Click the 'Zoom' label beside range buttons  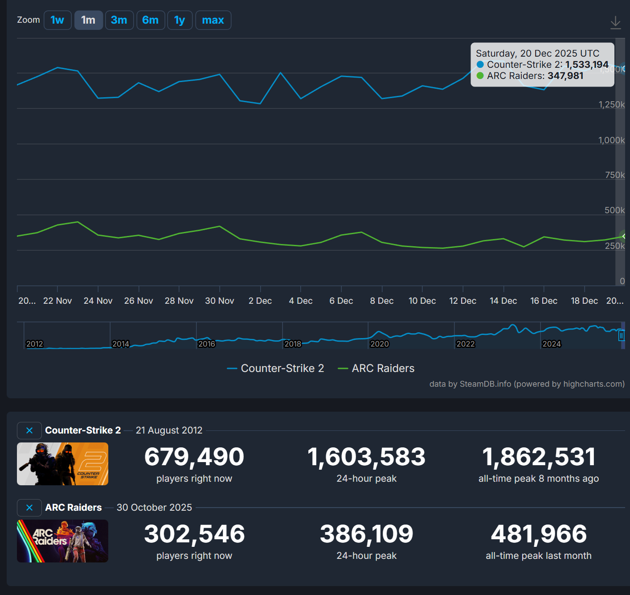[x=29, y=20]
